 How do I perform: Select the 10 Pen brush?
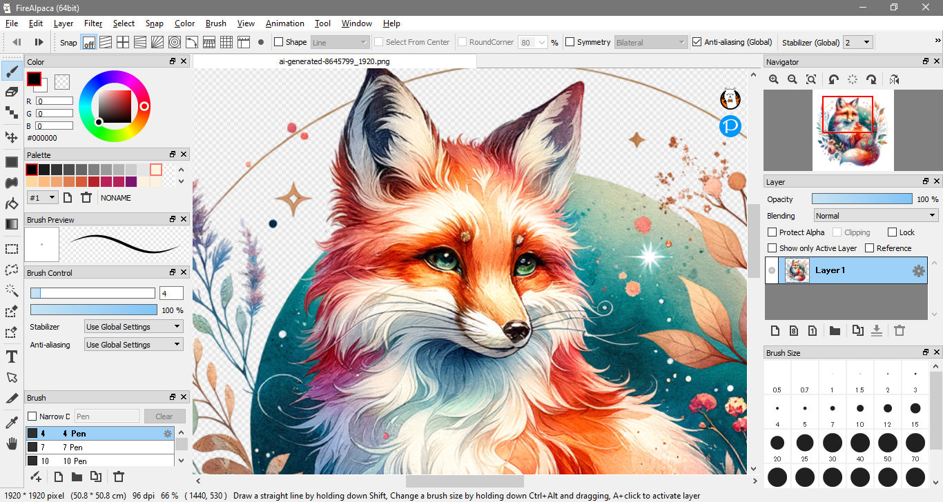point(100,461)
